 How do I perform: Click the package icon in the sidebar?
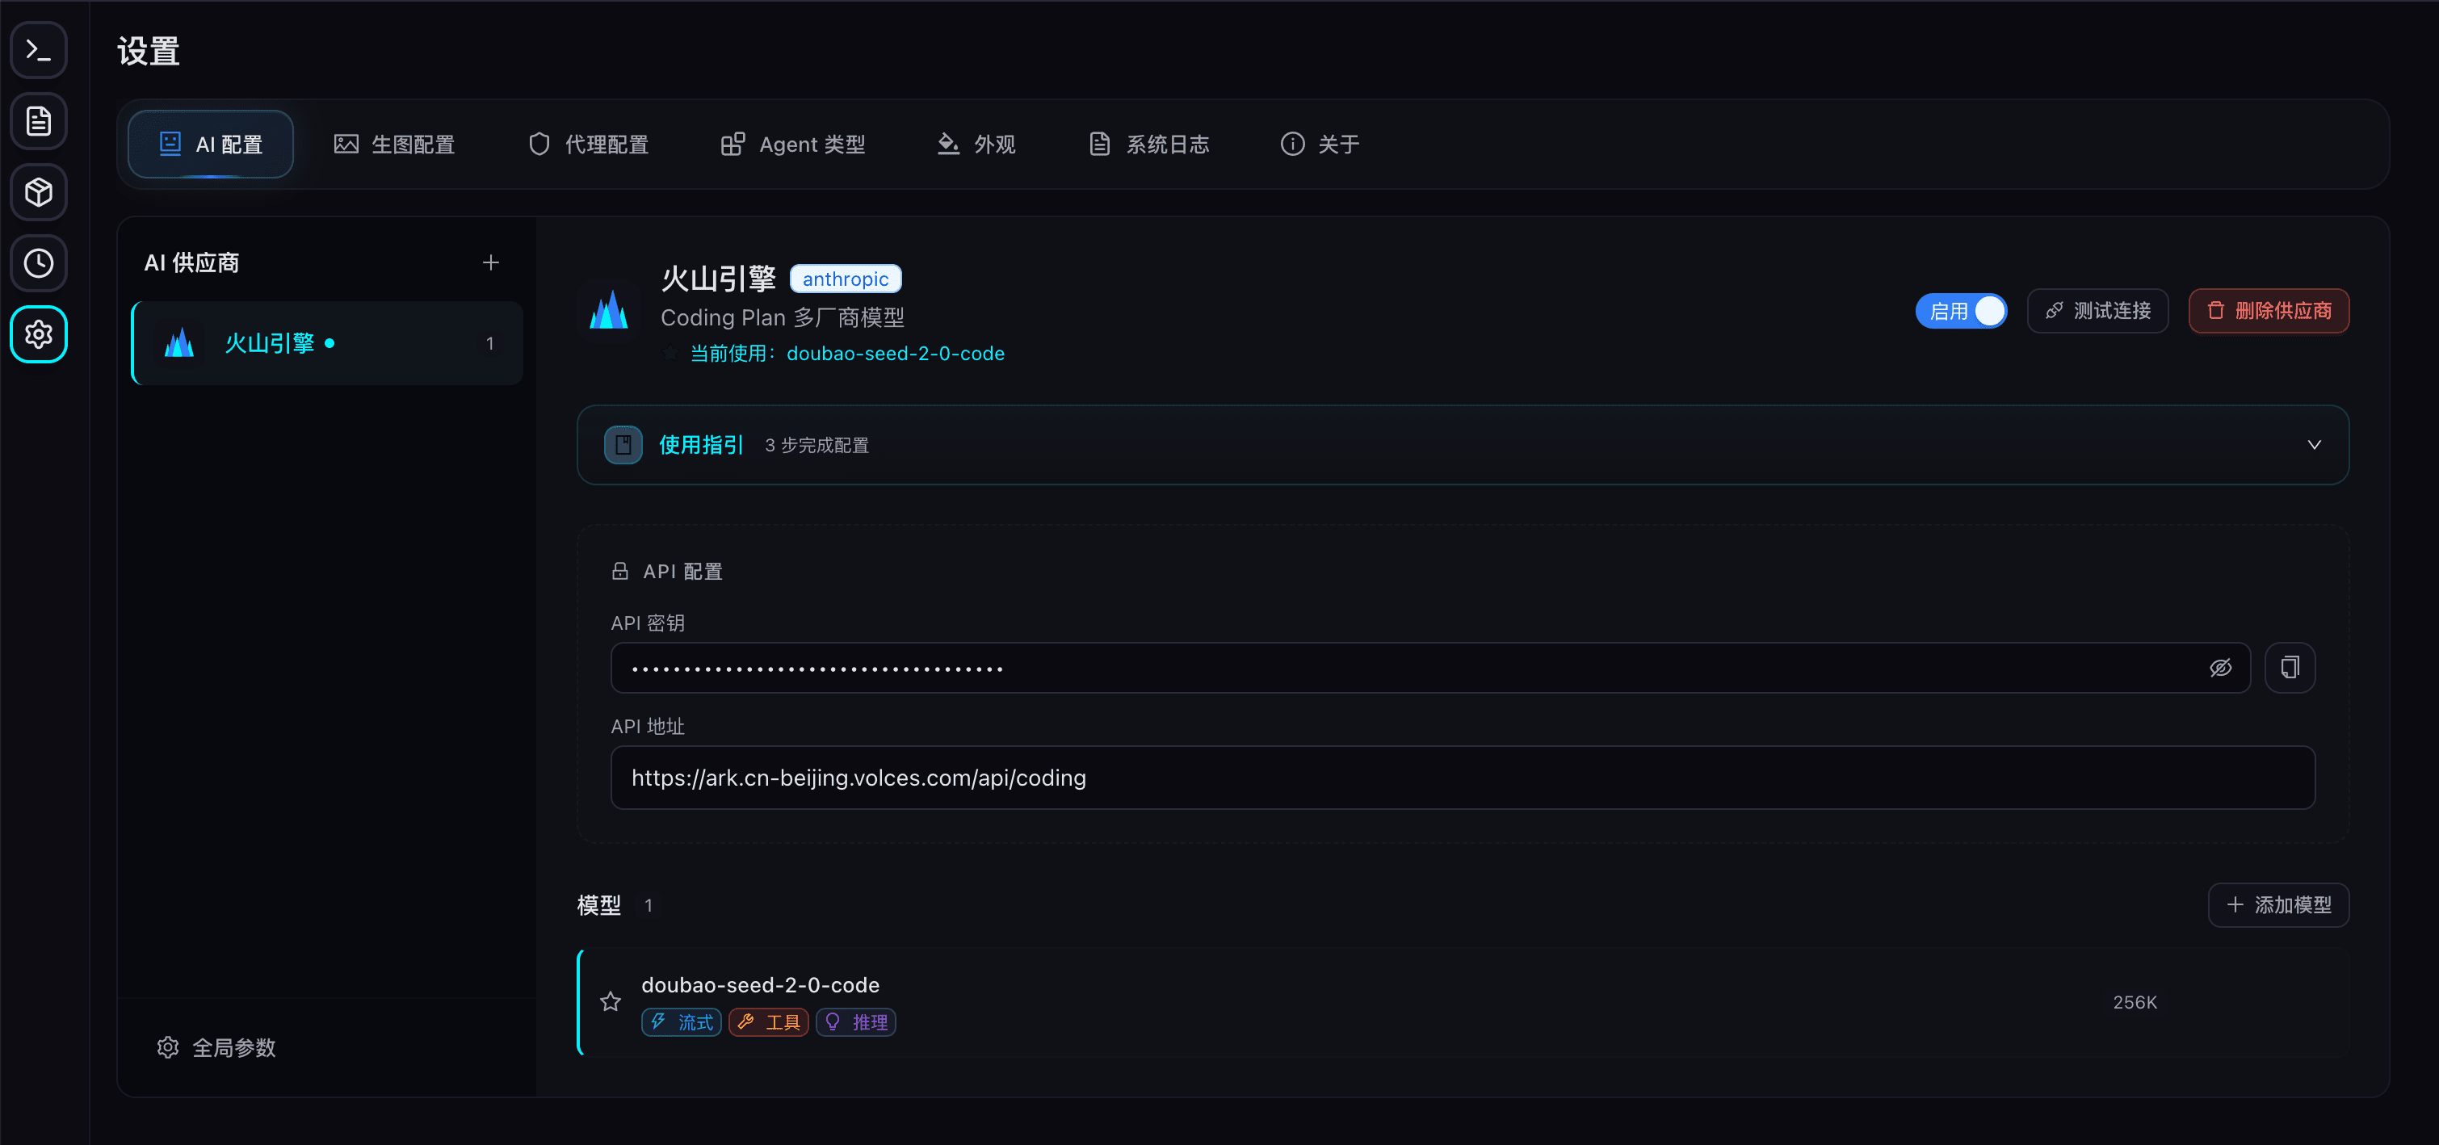pyautogui.click(x=38, y=192)
